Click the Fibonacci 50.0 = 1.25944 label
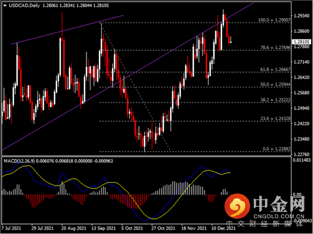 (276, 85)
